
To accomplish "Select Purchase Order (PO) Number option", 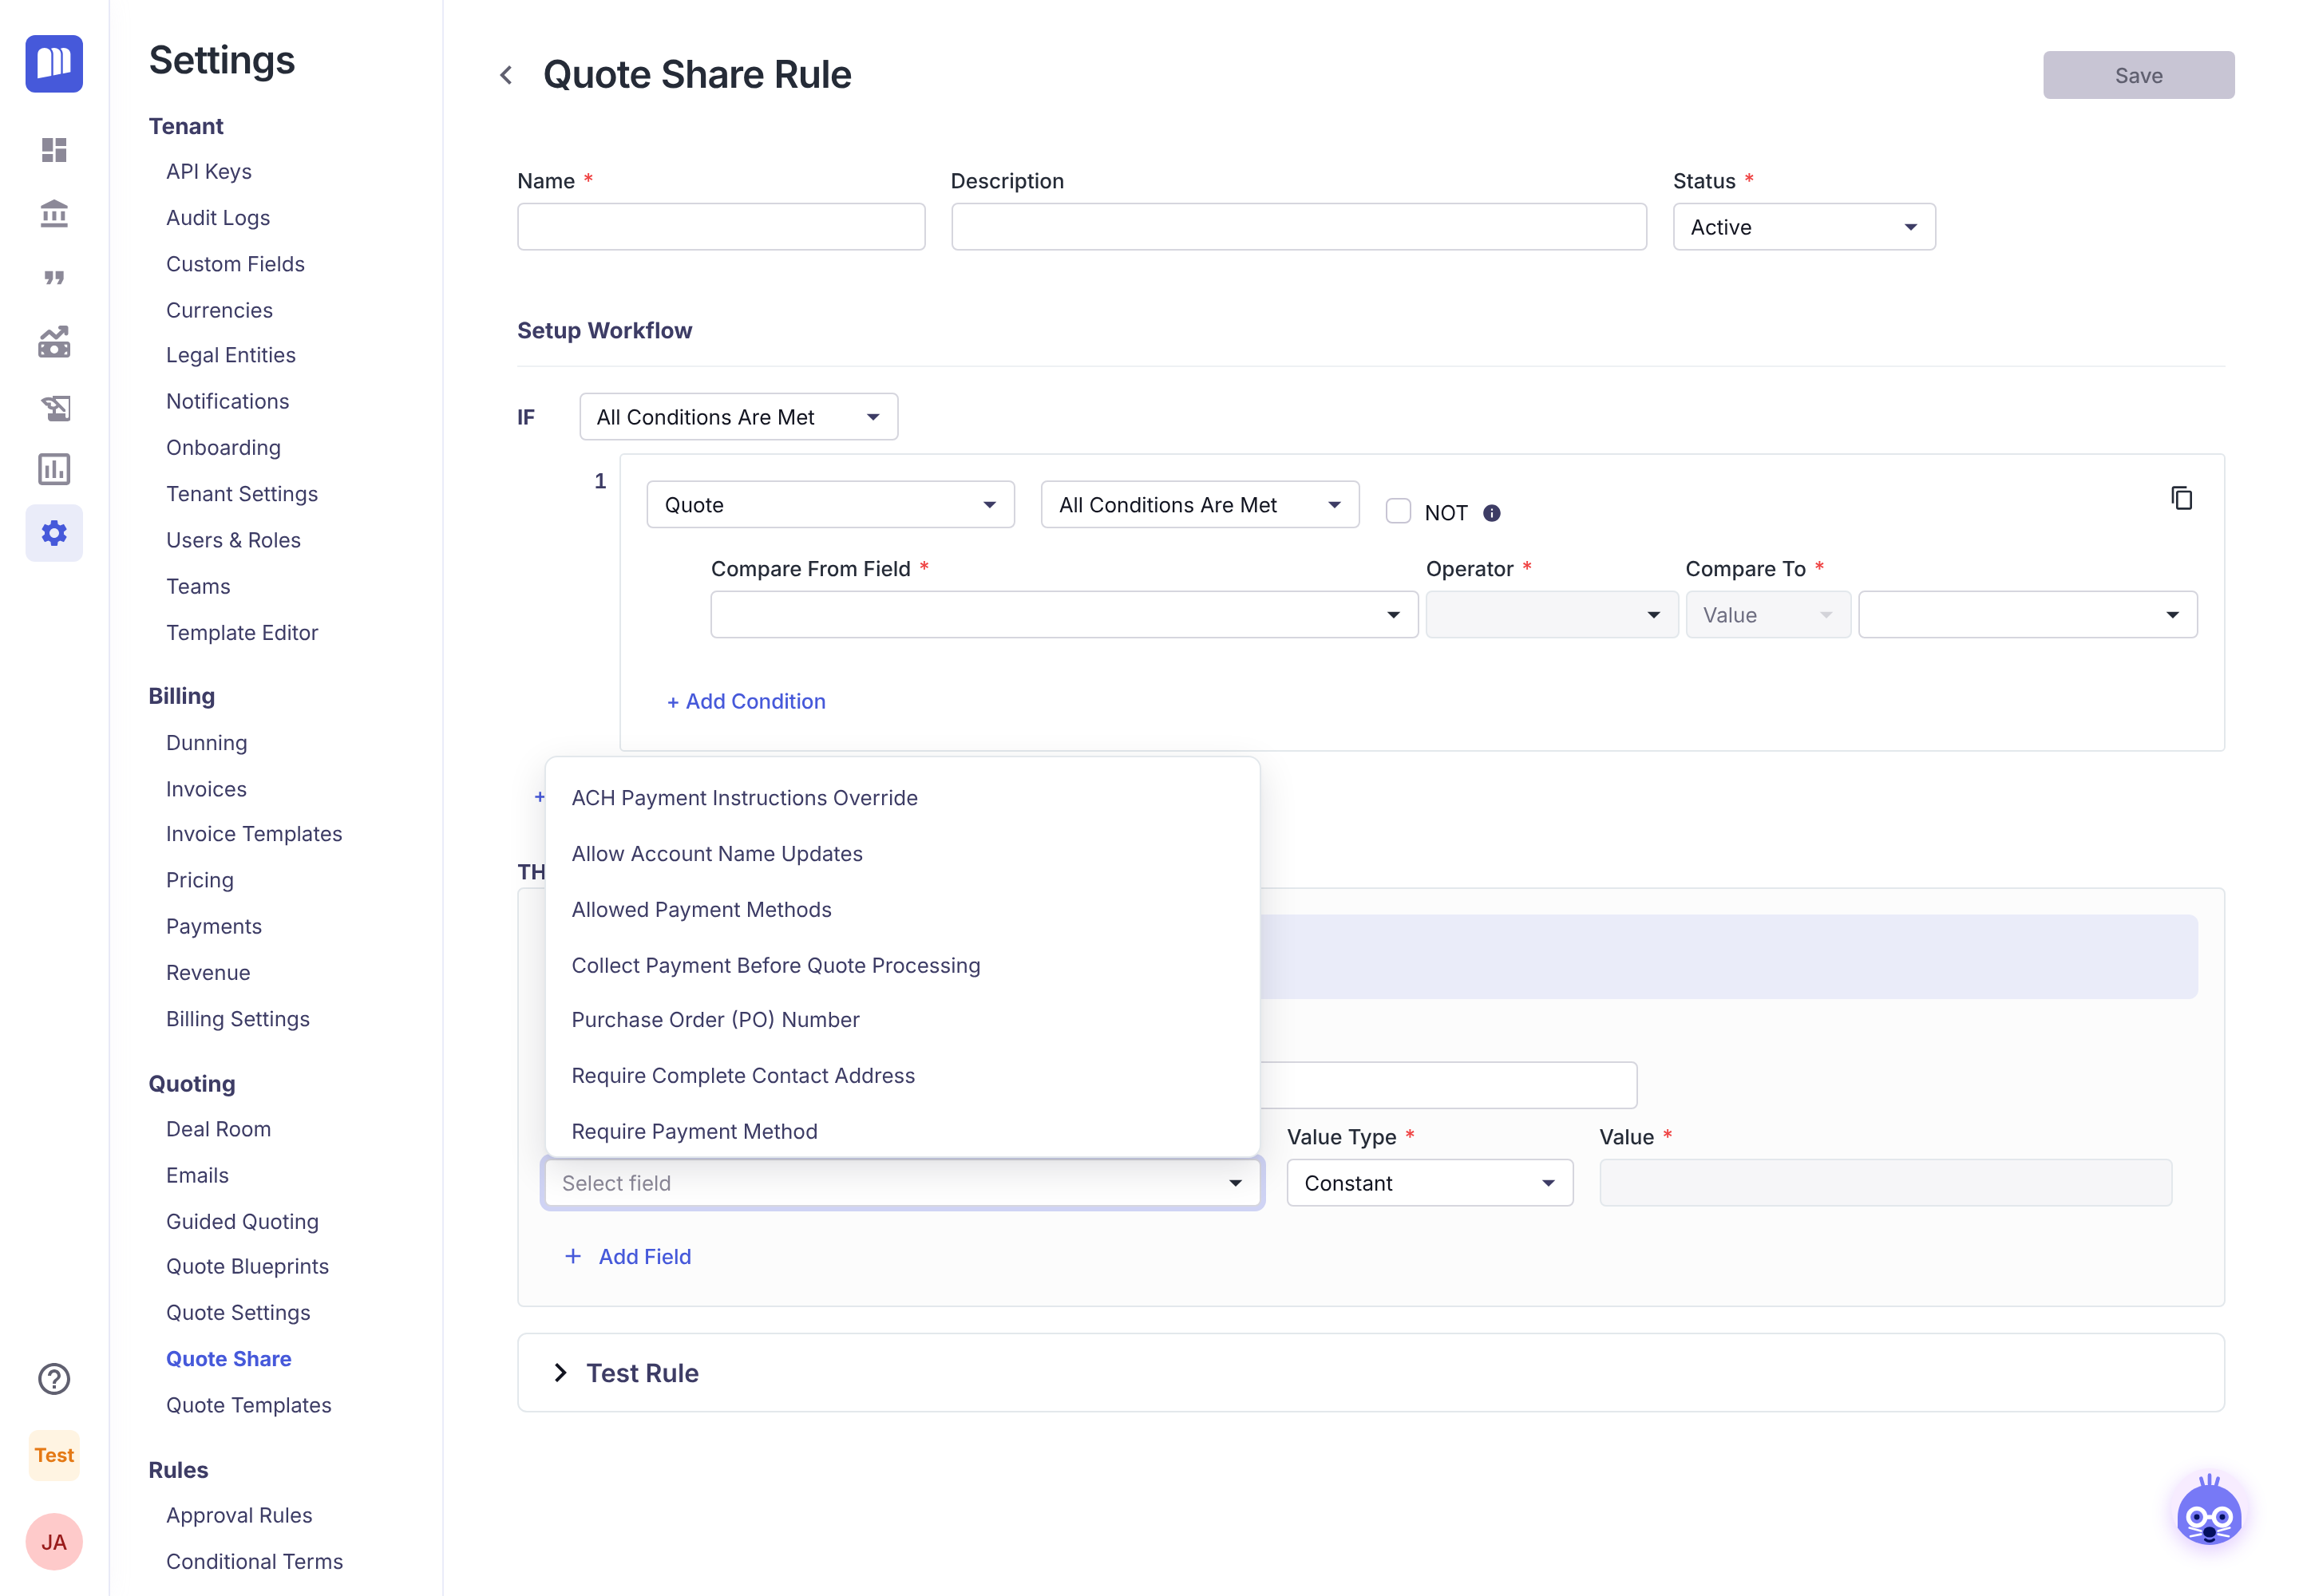I will coord(902,1020).
